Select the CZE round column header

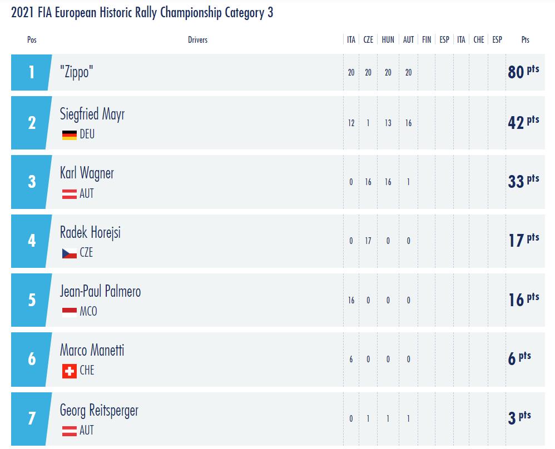[368, 39]
